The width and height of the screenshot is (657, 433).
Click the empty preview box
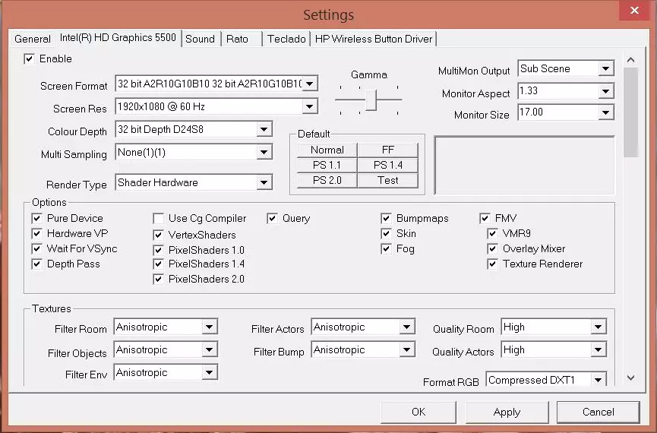[x=525, y=165]
